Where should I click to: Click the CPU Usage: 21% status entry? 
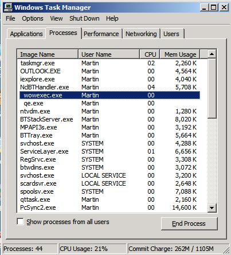tap(92, 249)
